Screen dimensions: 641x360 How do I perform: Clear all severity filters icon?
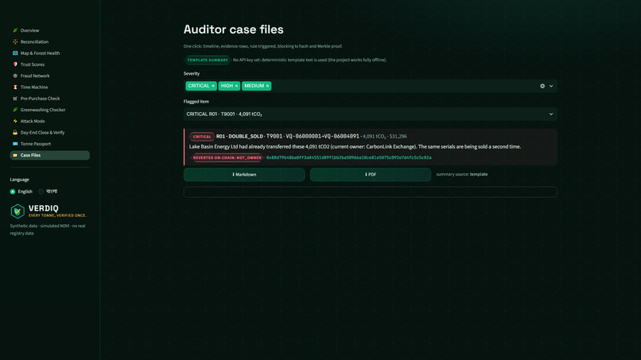(x=542, y=86)
